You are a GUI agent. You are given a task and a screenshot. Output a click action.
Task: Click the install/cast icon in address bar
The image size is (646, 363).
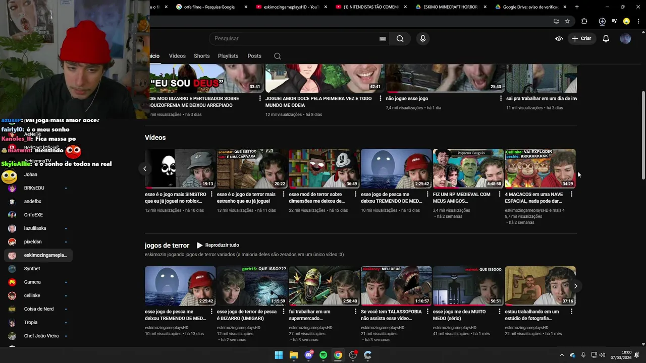[556, 21]
